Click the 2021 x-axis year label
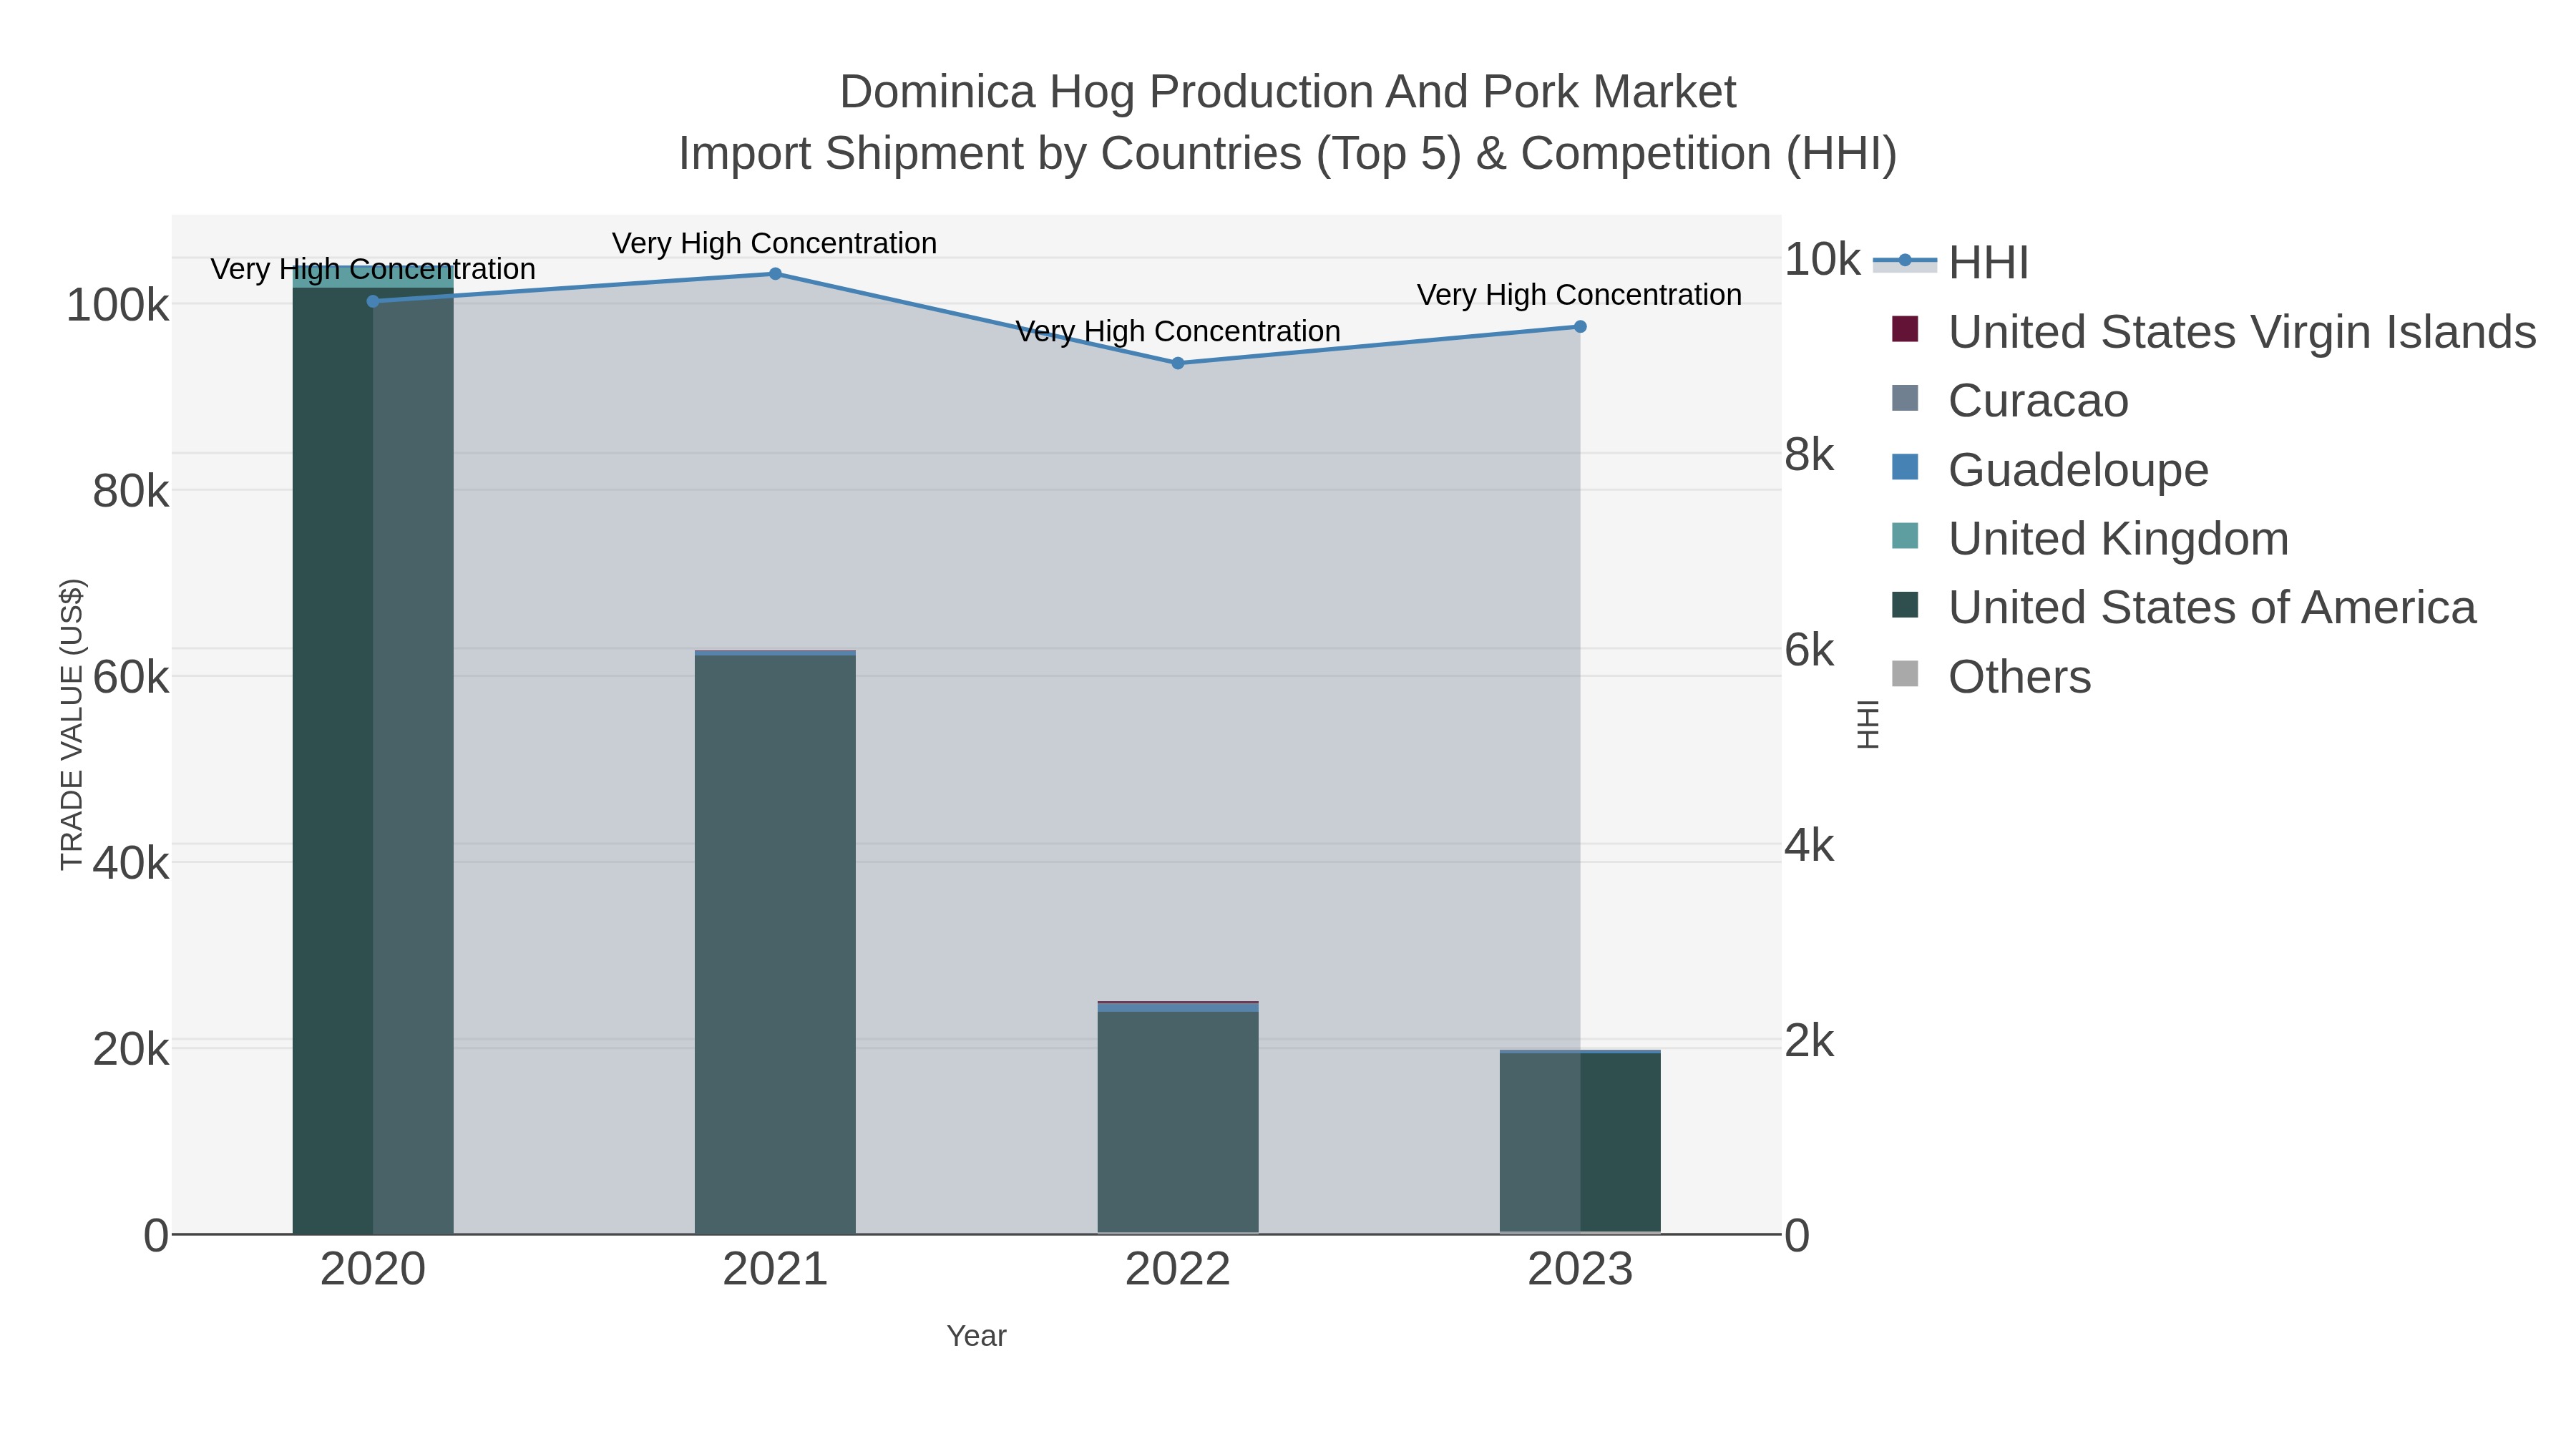2576x1449 pixels. pyautogui.click(x=775, y=1270)
